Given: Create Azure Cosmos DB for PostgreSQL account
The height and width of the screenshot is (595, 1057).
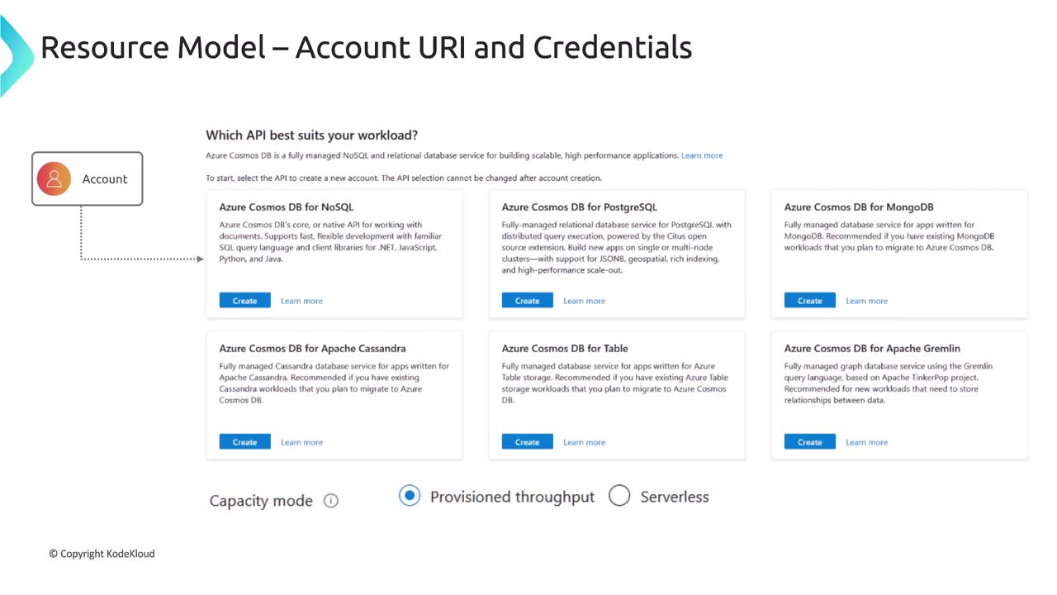Looking at the screenshot, I should (527, 301).
